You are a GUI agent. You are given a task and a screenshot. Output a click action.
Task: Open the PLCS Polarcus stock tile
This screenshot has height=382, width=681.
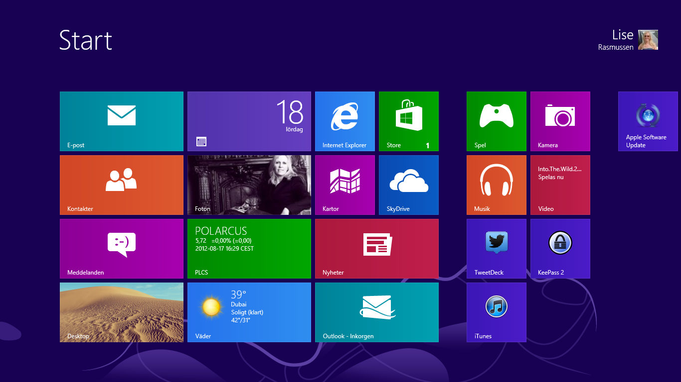(x=249, y=249)
